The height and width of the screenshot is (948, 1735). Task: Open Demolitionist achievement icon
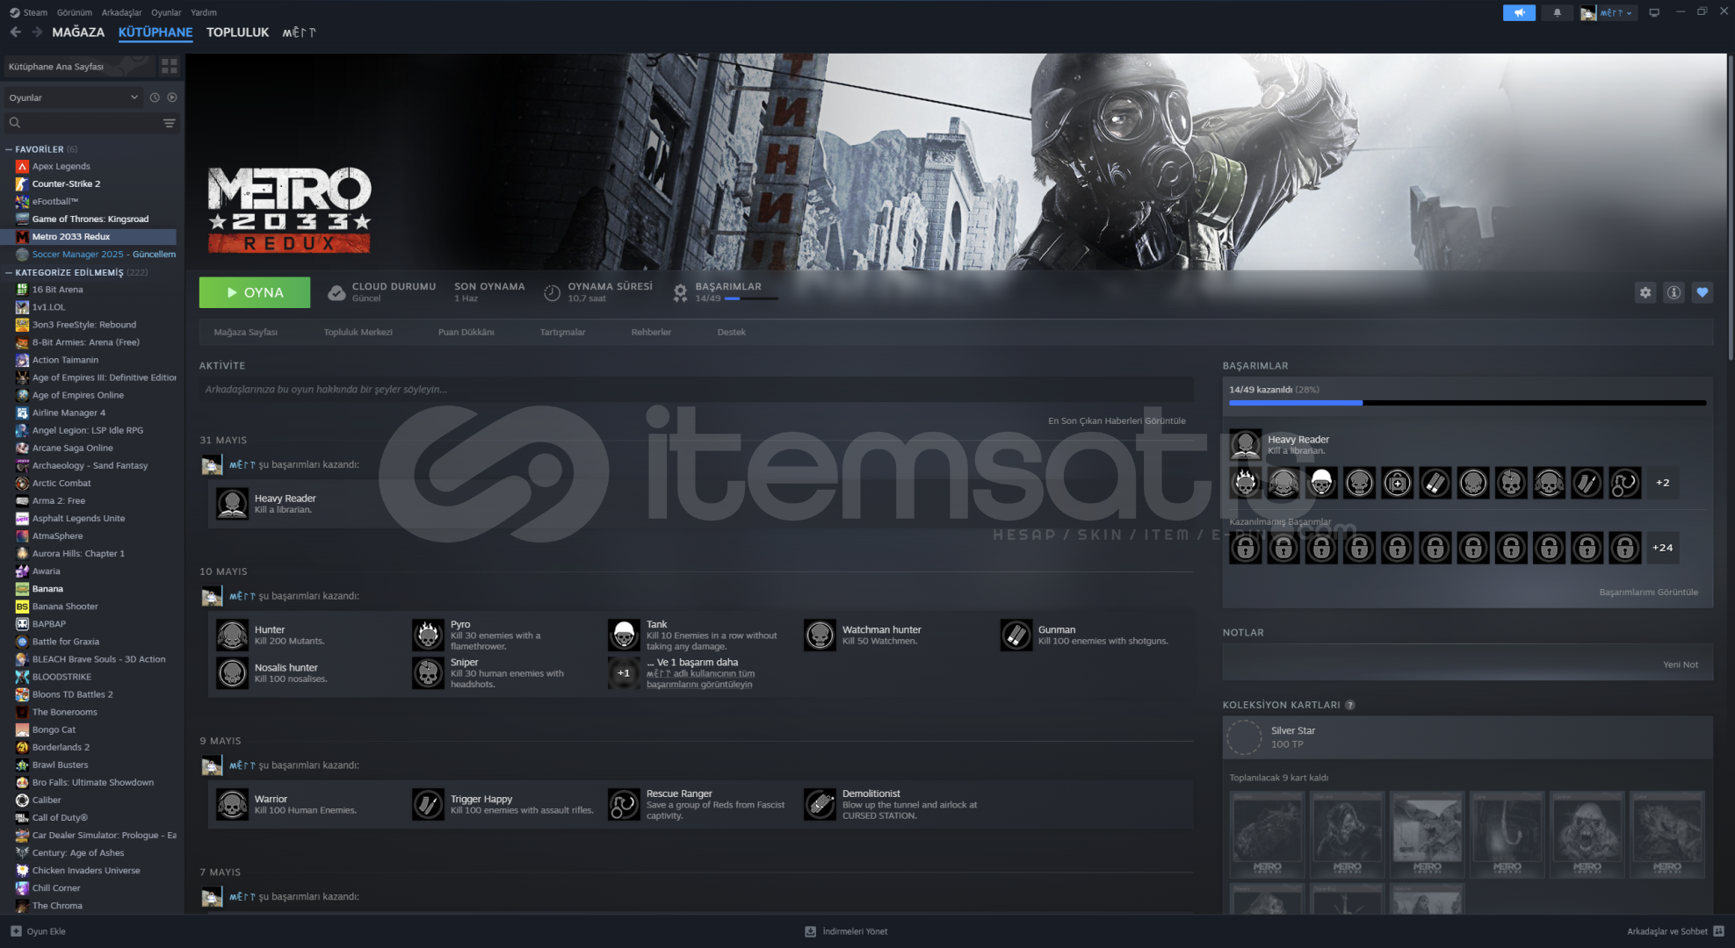820,804
